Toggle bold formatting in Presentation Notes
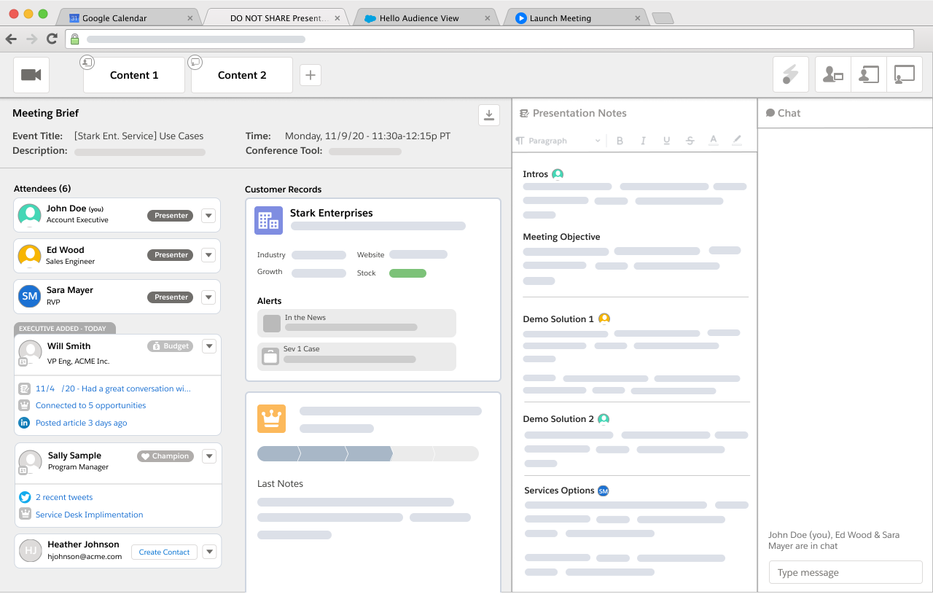The height and width of the screenshot is (594, 933). (620, 141)
